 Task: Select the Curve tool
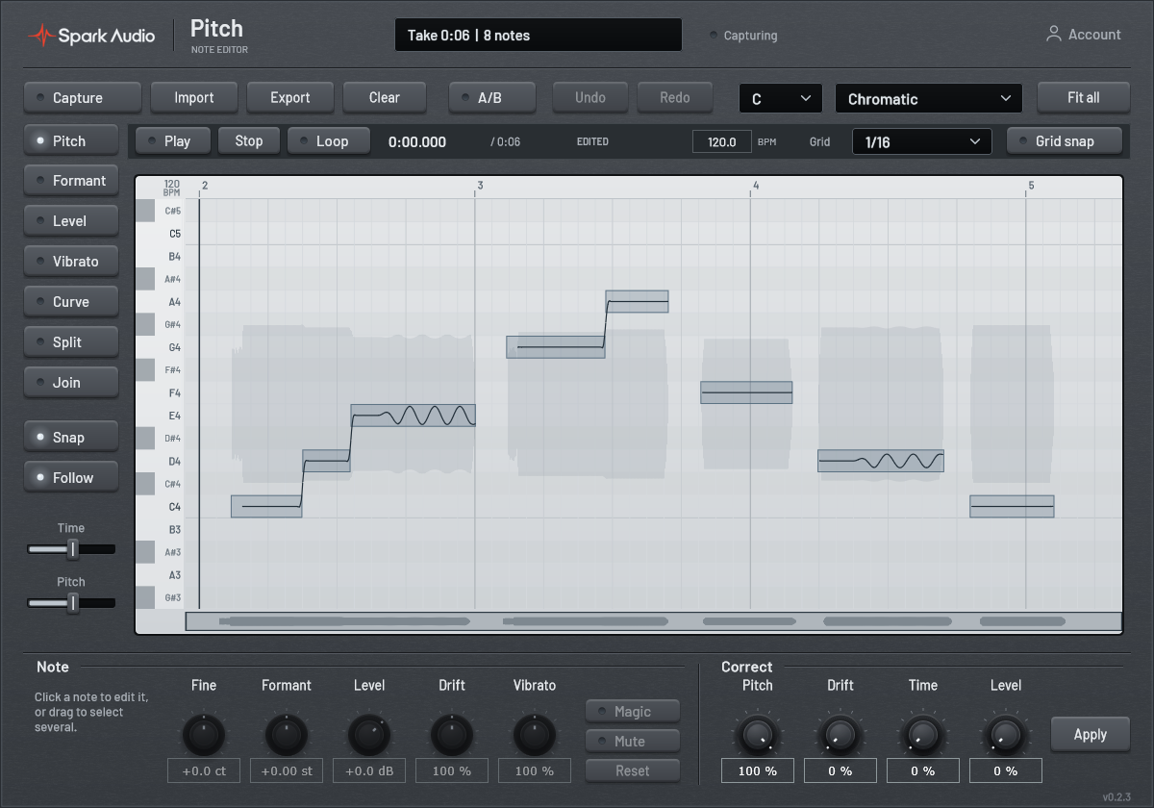(x=71, y=302)
